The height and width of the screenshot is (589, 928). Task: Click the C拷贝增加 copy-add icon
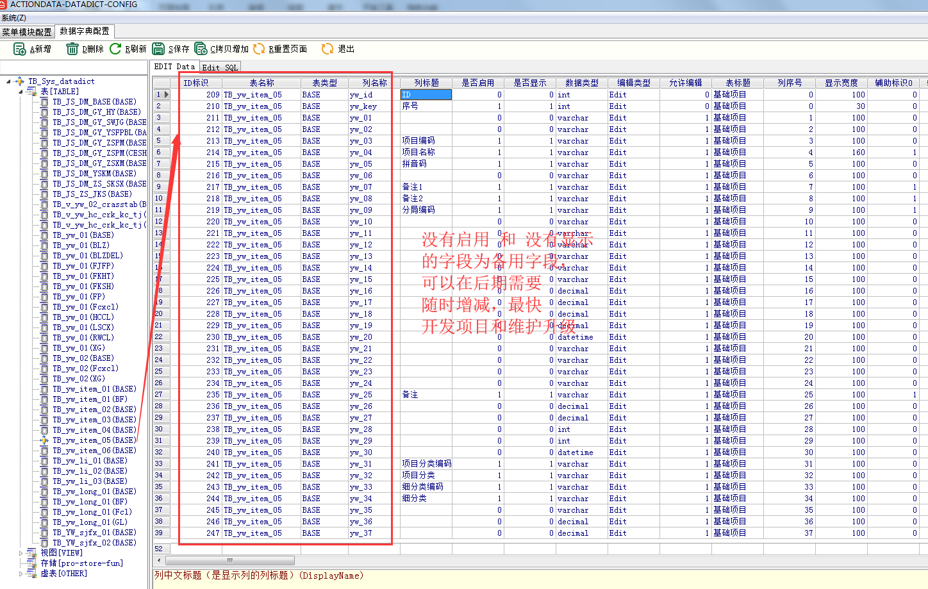pyautogui.click(x=200, y=49)
